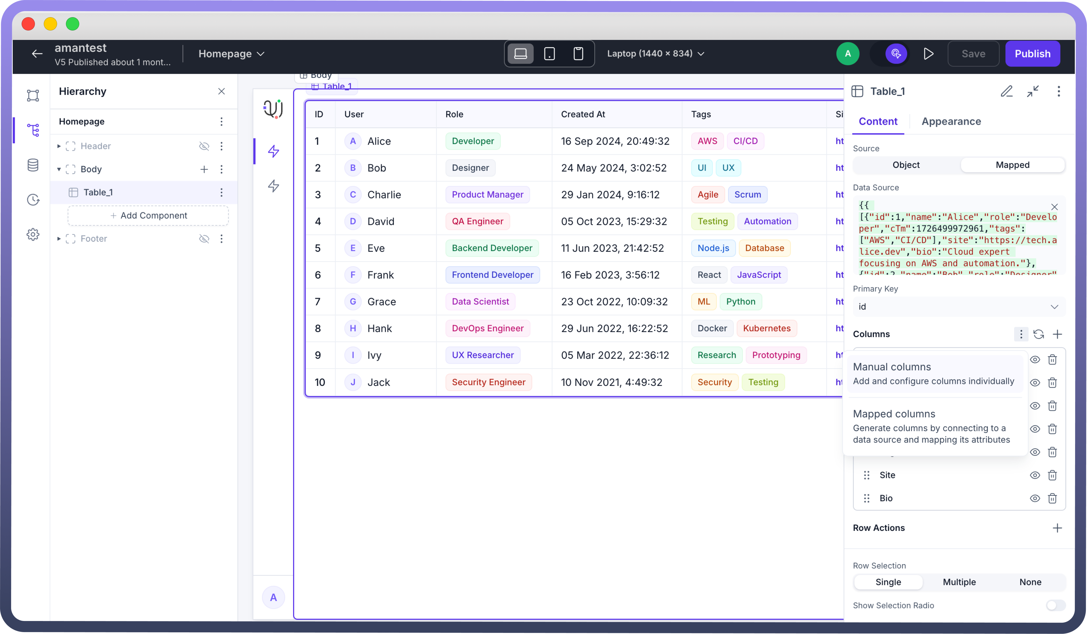Hide the Site column with the eye icon

(1034, 475)
